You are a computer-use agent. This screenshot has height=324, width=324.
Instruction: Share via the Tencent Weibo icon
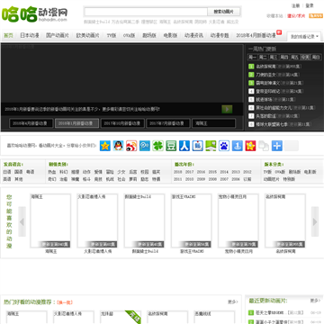(x=145, y=146)
